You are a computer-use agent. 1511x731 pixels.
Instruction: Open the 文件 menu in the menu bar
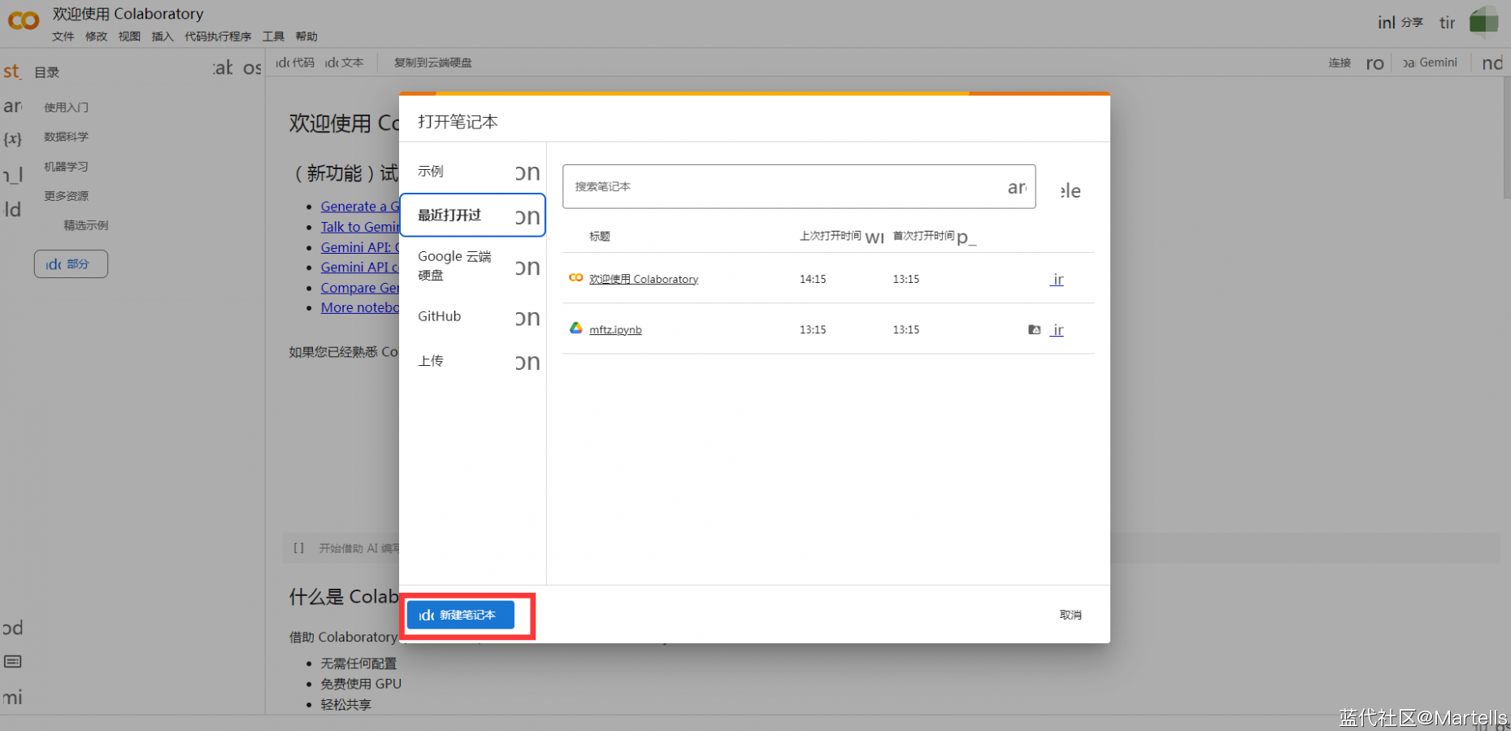63,37
